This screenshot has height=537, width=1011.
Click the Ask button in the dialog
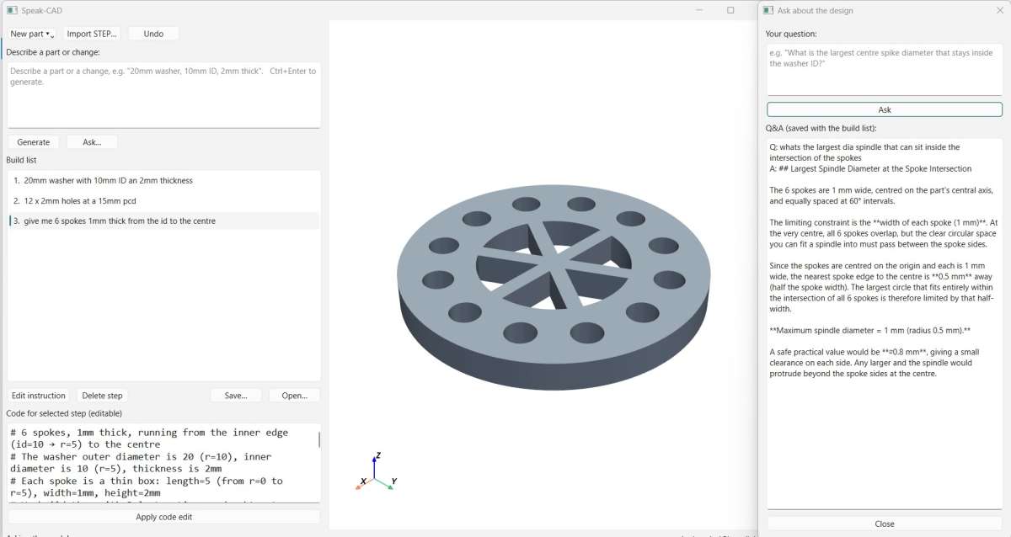click(885, 109)
